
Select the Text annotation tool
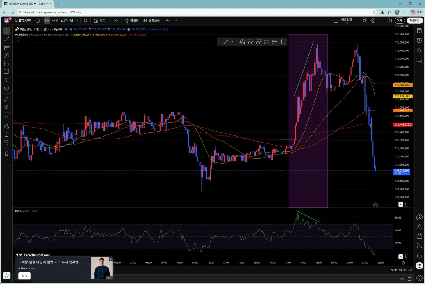pyautogui.click(x=6, y=80)
